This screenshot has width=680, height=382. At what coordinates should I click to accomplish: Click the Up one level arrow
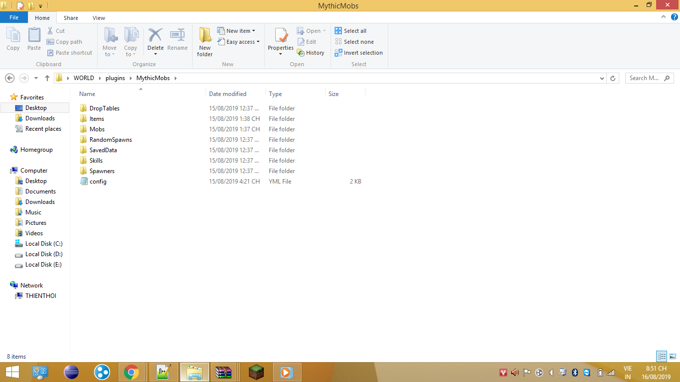tap(47, 78)
